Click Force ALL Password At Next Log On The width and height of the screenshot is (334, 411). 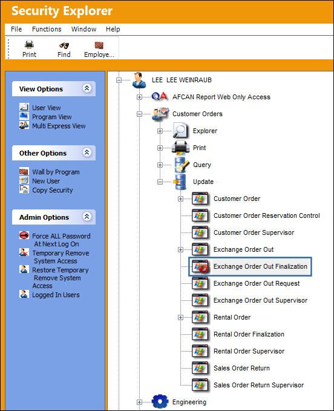[x=61, y=240]
